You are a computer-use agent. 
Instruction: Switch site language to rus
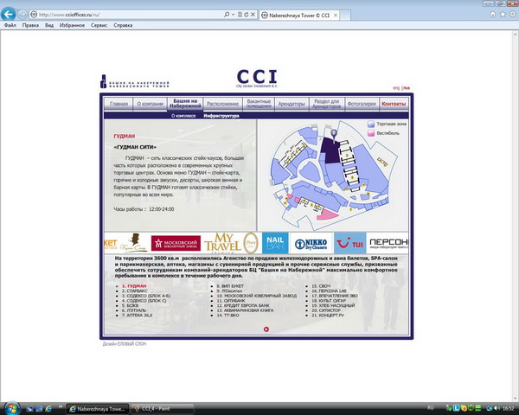click(407, 88)
